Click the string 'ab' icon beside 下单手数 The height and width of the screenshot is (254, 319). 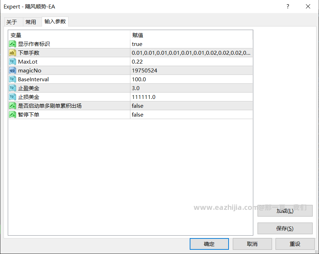pyautogui.click(x=12, y=53)
